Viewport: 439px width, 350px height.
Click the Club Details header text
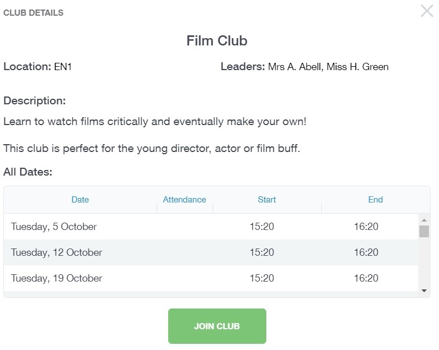pyautogui.click(x=34, y=13)
